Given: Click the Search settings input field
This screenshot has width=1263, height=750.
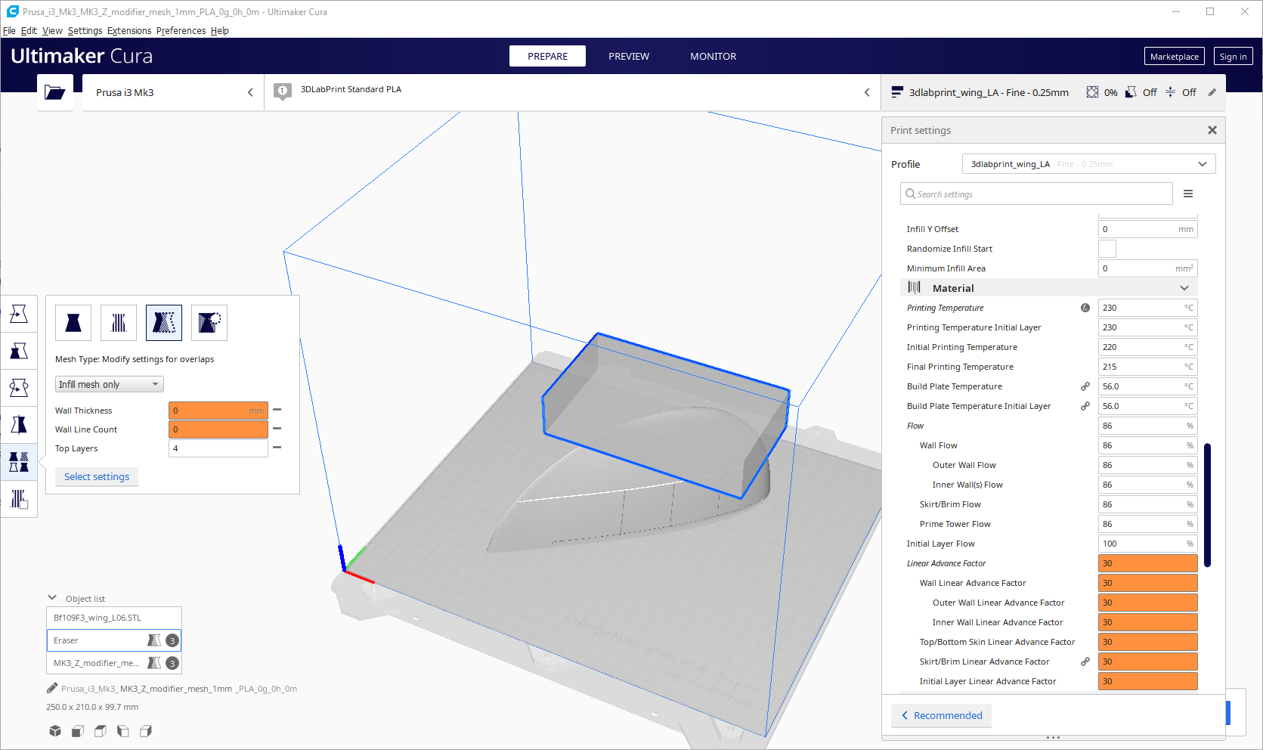Looking at the screenshot, I should [1036, 194].
